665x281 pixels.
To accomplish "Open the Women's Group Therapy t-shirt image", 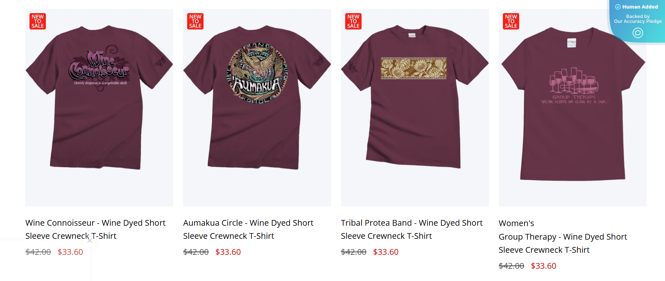I will click(572, 108).
